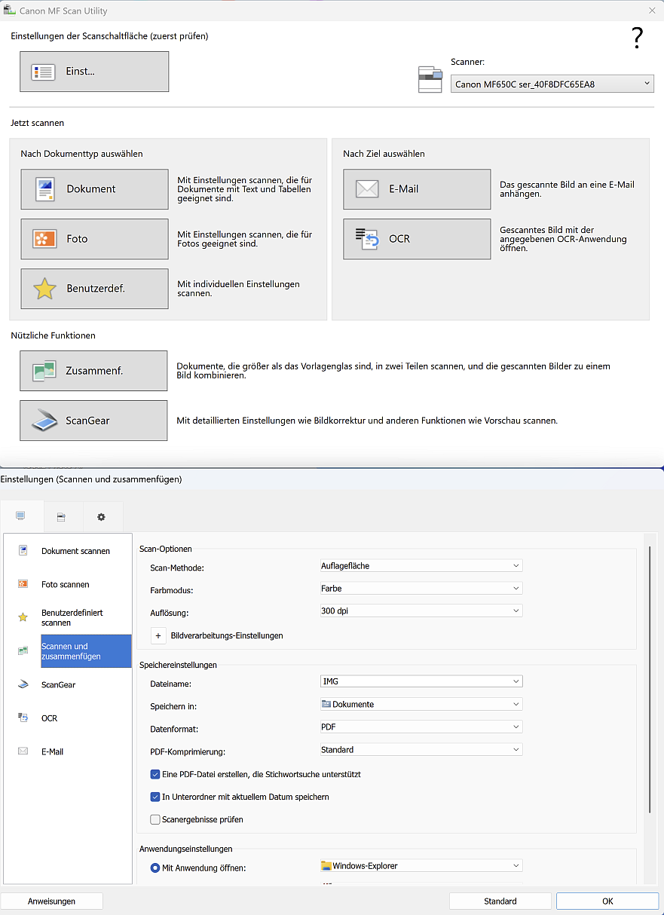Click the stitched-pictures icon on Zusammenf. button
This screenshot has height=915, width=664.
44,371
